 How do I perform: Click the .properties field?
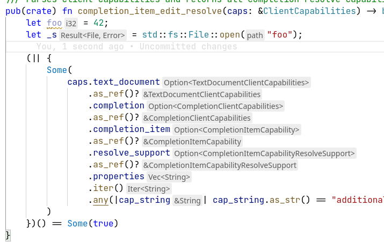tap(117, 177)
